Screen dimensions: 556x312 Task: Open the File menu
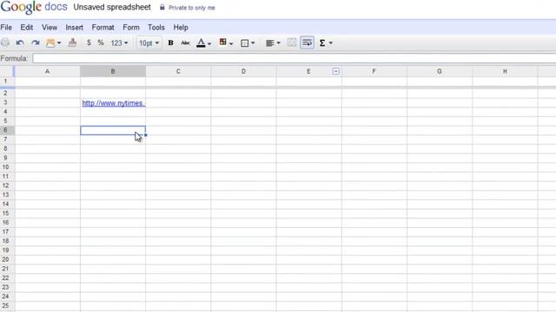point(6,27)
